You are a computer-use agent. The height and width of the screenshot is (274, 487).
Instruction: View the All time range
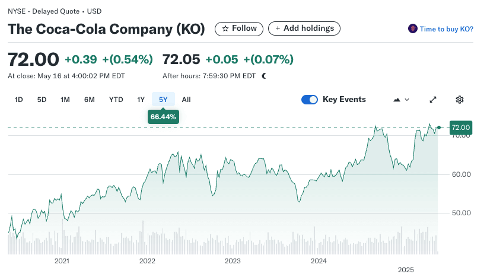point(186,100)
